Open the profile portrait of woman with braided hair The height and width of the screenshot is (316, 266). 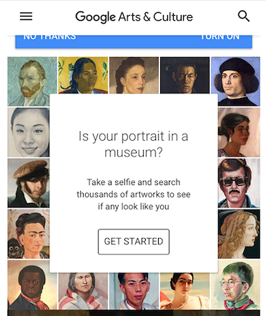[x=239, y=234]
